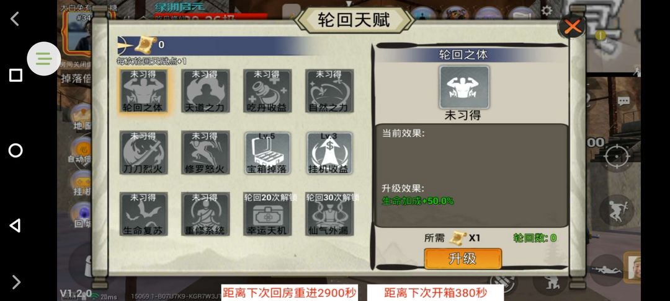Click the orange 升级 button

[x=463, y=259]
